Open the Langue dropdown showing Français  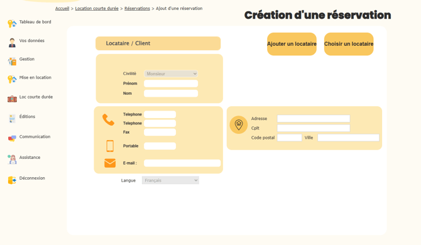[170, 180]
